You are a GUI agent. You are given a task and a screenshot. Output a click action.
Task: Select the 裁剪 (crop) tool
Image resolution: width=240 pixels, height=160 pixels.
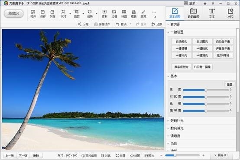[x=77, y=14]
